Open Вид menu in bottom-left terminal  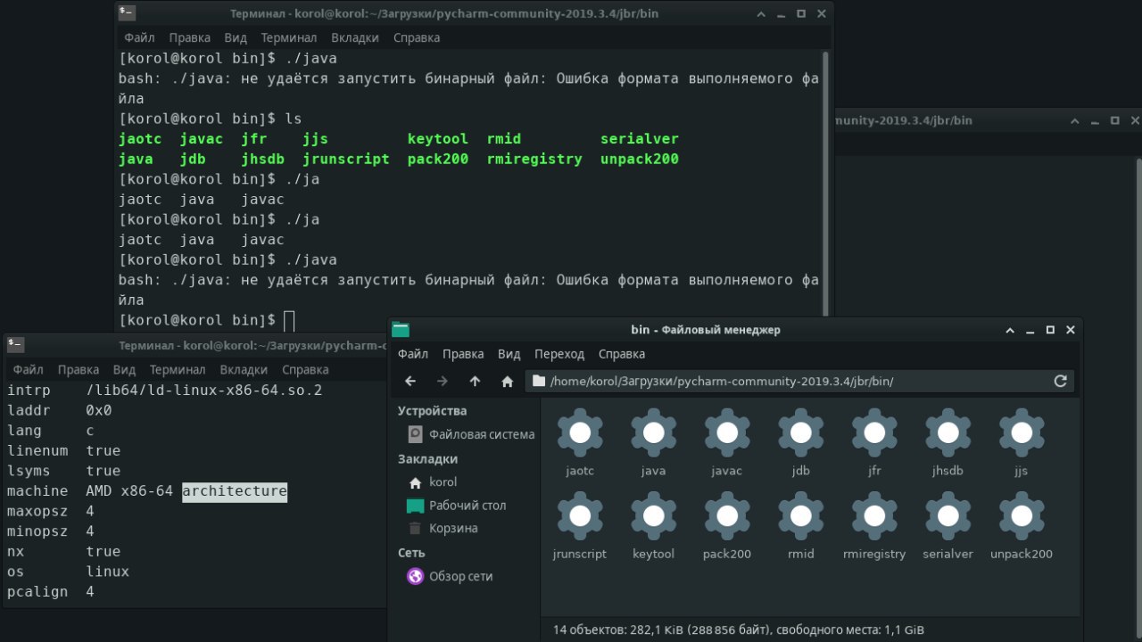click(x=124, y=369)
